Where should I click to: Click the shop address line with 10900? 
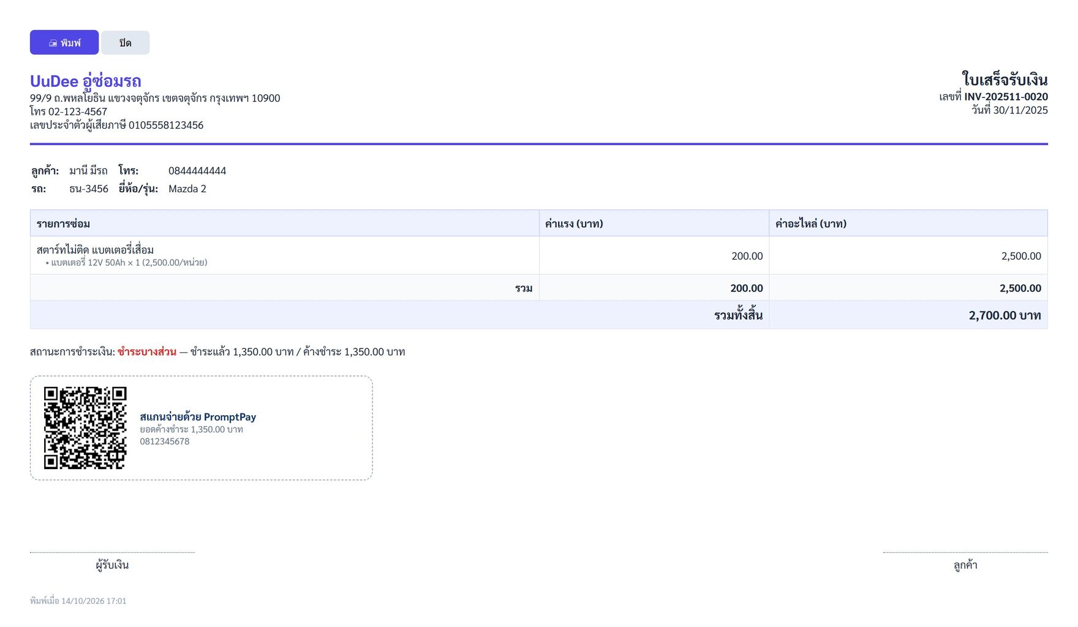click(155, 98)
